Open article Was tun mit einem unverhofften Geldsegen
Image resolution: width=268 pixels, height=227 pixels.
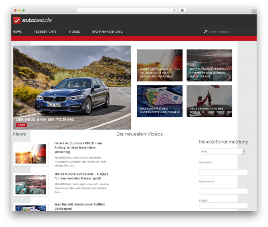pyautogui.click(x=80, y=207)
